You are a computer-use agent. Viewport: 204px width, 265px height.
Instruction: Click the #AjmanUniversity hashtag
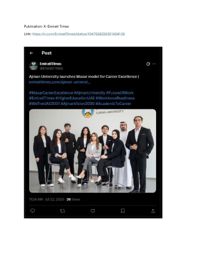tap(89, 93)
